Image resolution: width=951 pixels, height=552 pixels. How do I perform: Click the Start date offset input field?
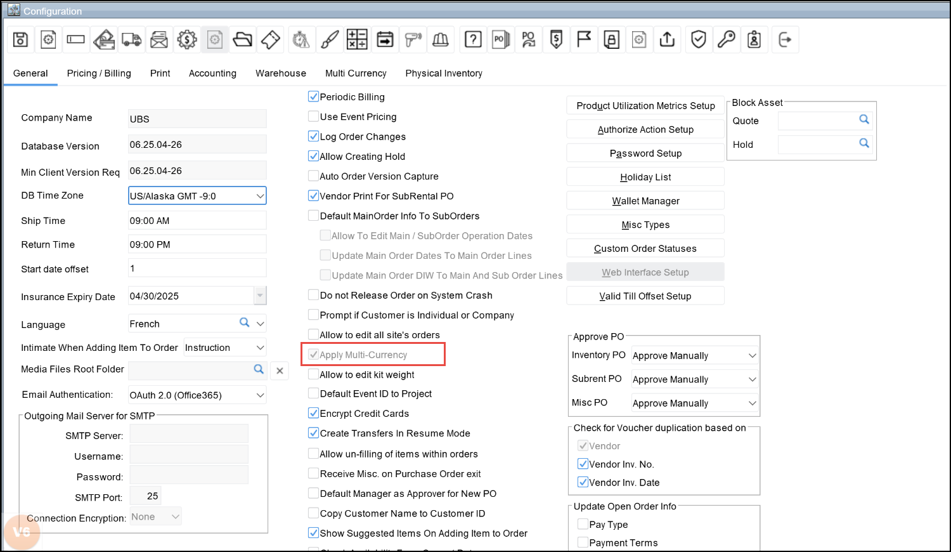[197, 268]
